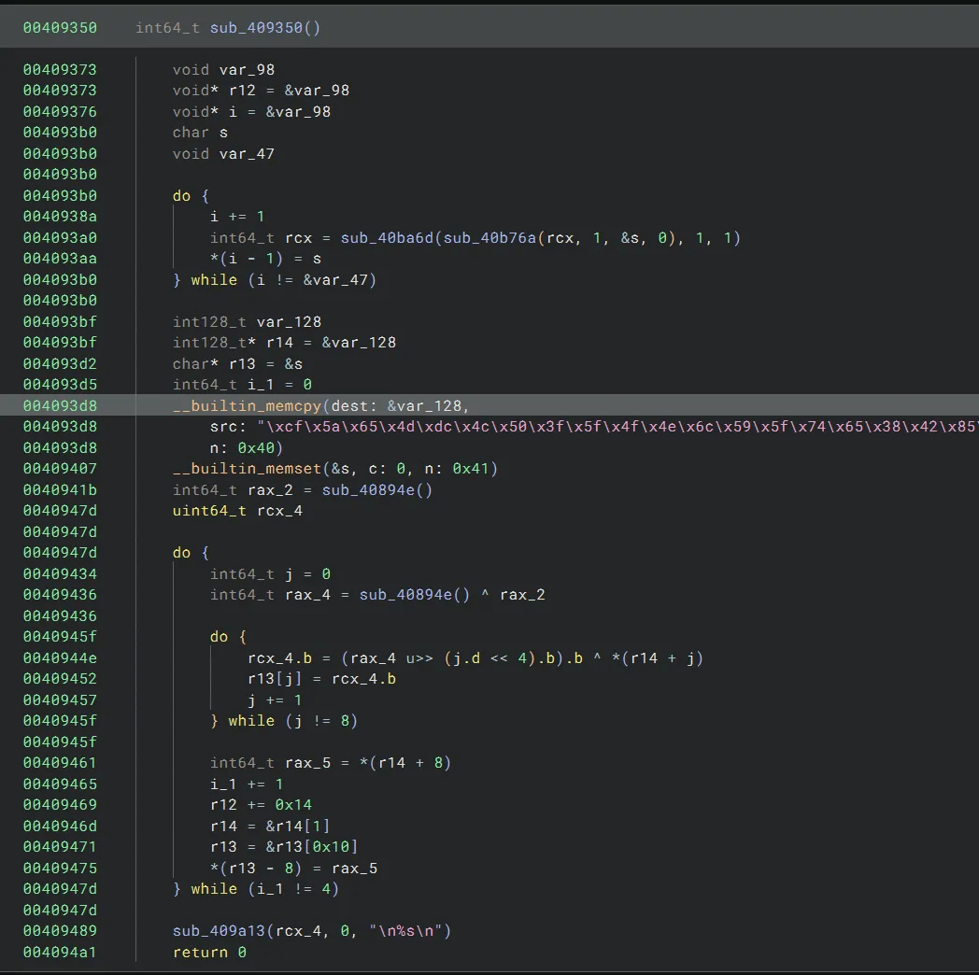Select the char s declaration
Screen dimensions: 979x975
[x=200, y=133]
